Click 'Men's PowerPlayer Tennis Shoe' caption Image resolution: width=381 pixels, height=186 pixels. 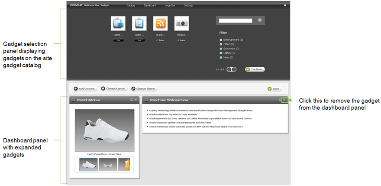[104, 154]
